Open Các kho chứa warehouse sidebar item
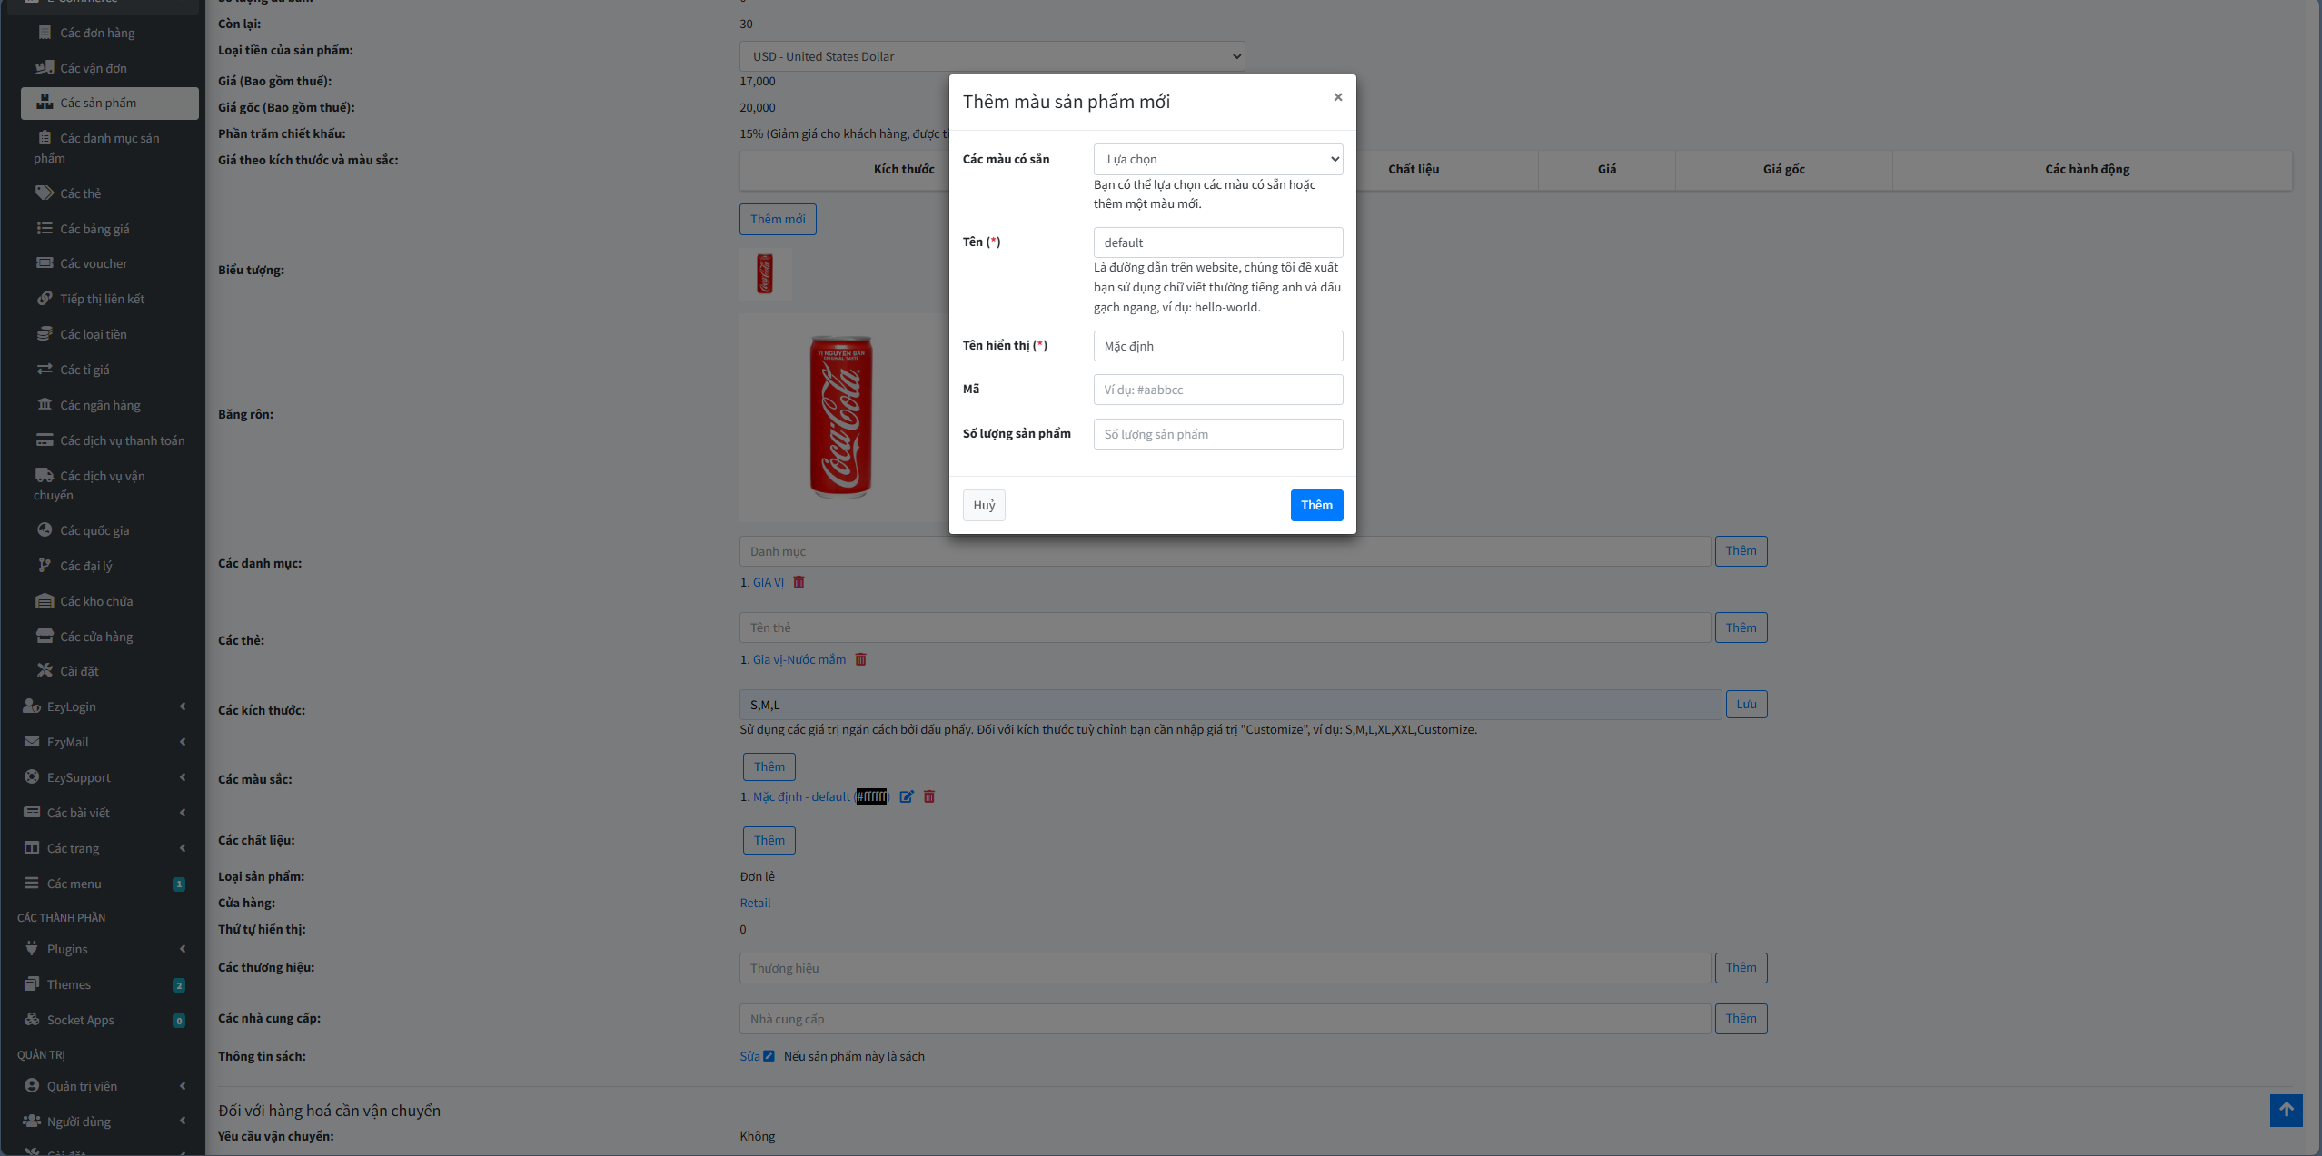Viewport: 2322px width, 1156px height. (x=96, y=601)
